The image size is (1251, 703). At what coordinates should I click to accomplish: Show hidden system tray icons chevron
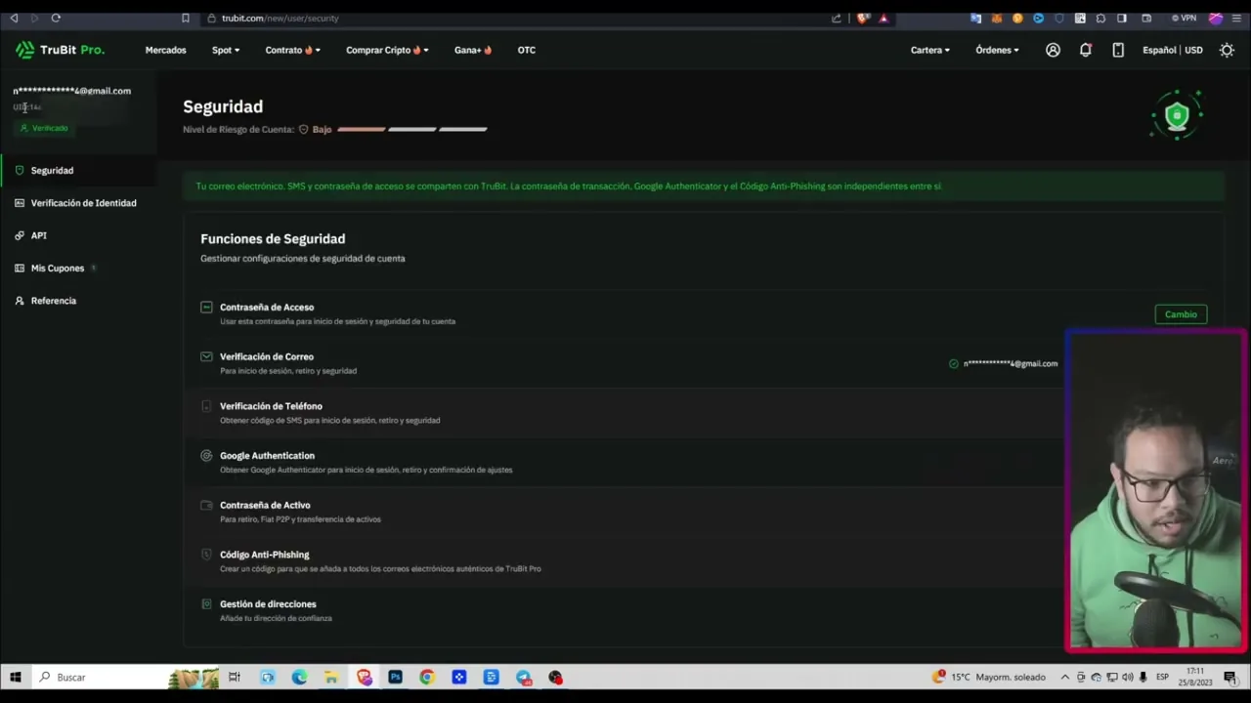[x=1064, y=678]
